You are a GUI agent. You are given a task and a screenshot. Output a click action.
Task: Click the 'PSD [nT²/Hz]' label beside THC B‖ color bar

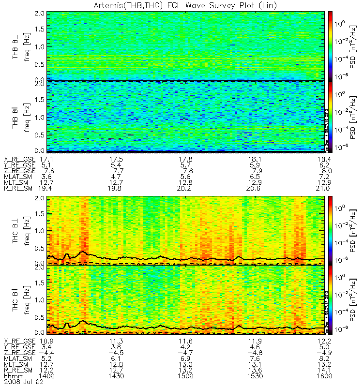[353, 300]
